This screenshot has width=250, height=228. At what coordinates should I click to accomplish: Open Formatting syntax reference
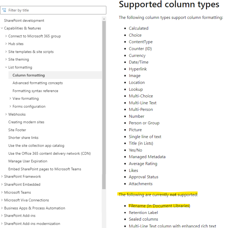point(35,91)
